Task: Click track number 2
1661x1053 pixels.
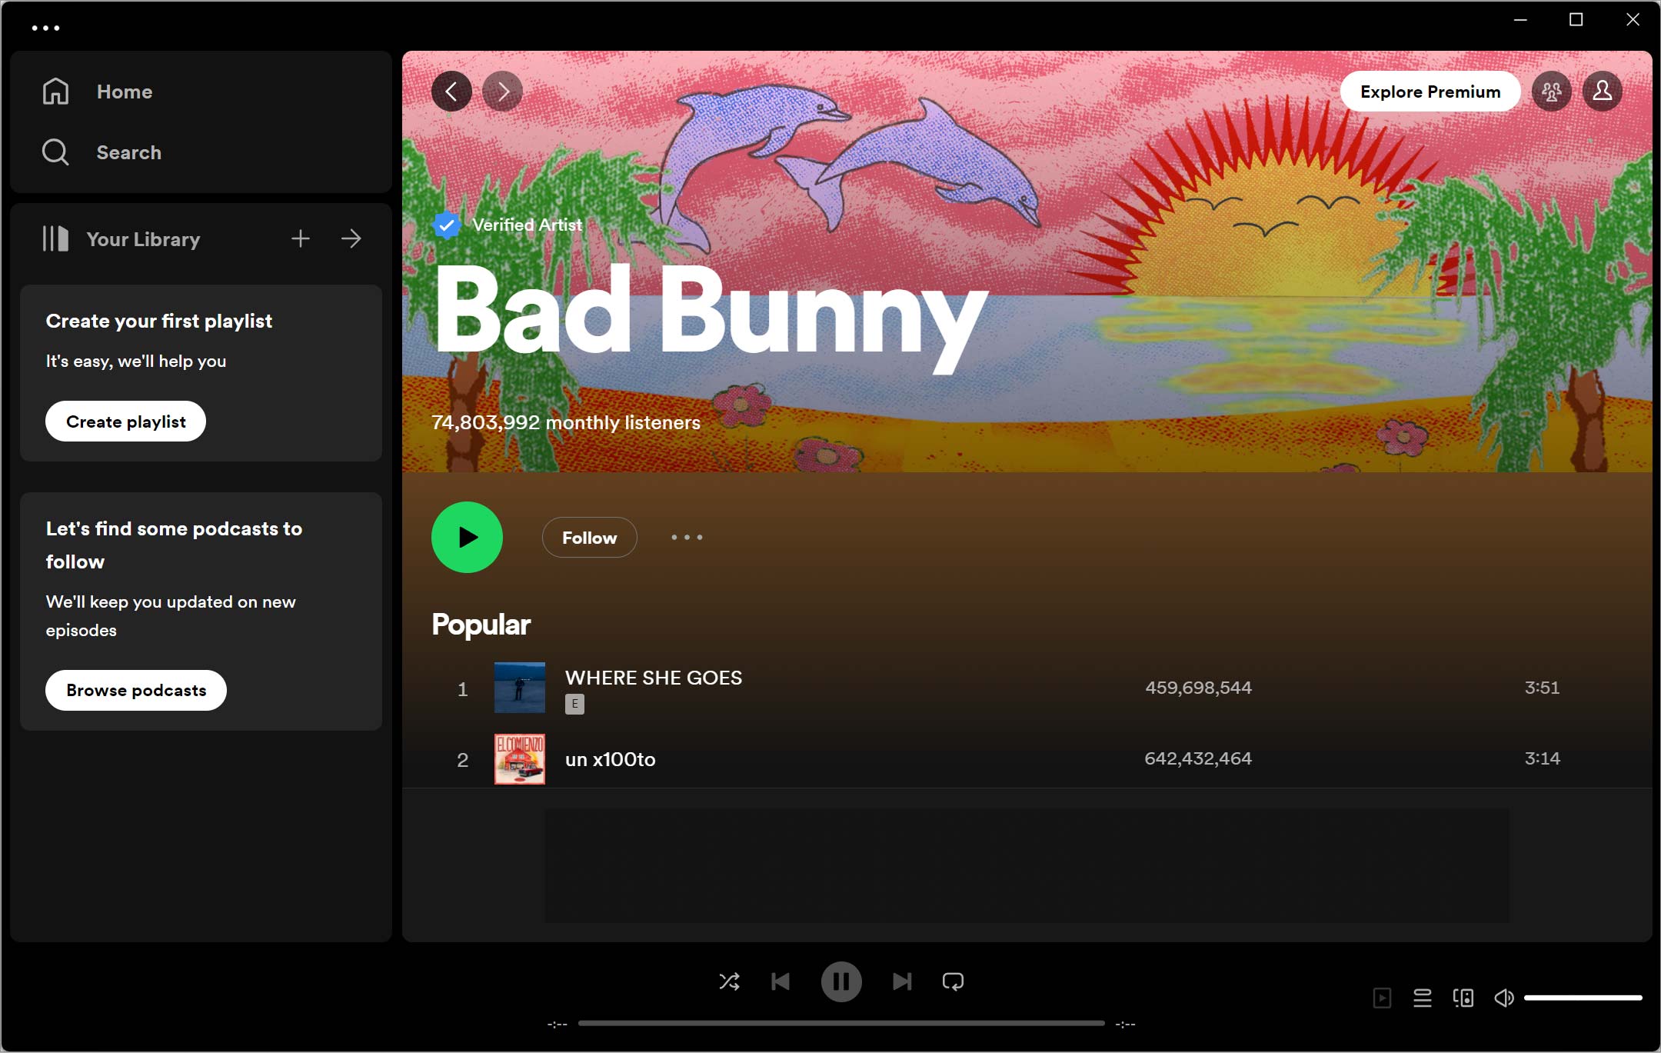Action: (462, 760)
